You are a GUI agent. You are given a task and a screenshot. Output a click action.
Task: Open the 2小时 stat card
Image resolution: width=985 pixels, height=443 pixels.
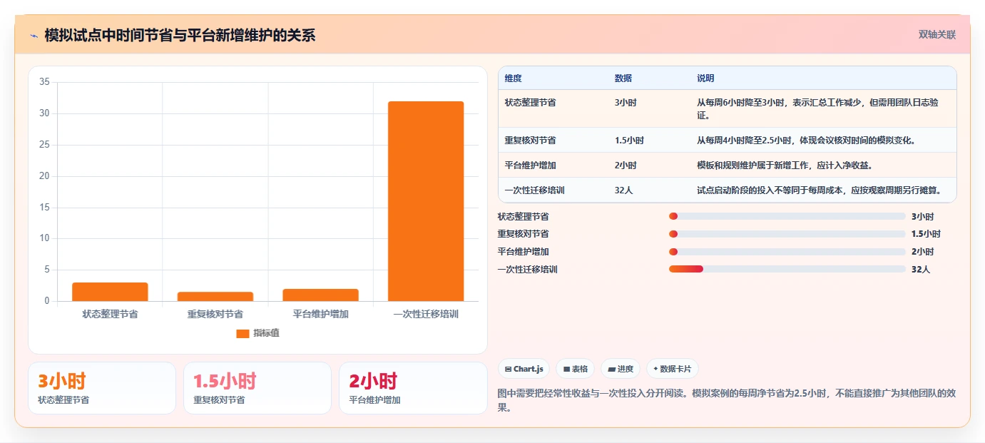(x=413, y=388)
